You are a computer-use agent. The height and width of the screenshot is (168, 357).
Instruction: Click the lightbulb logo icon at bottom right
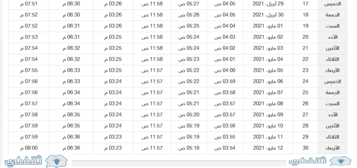point(340,161)
